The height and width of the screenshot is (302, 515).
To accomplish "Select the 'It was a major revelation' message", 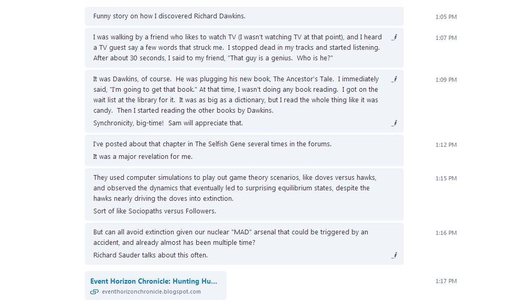I will coord(143,157).
